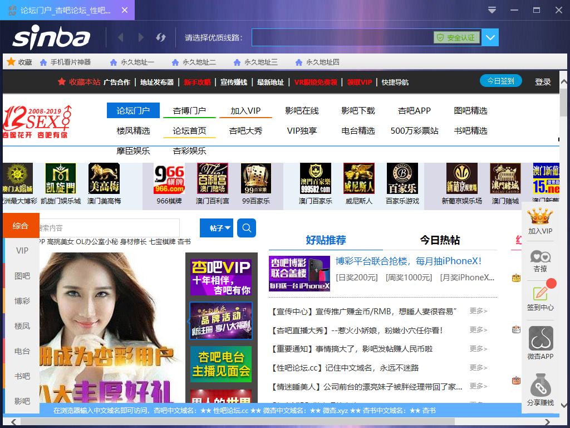Select the 电台 sidebar tab
570x428 pixels.
coord(22,351)
